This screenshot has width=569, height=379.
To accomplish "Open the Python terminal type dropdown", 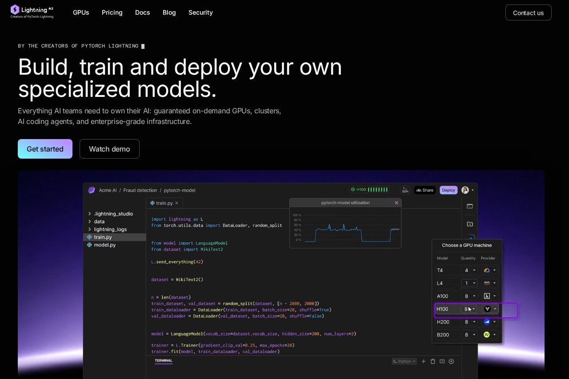I will [x=404, y=361].
